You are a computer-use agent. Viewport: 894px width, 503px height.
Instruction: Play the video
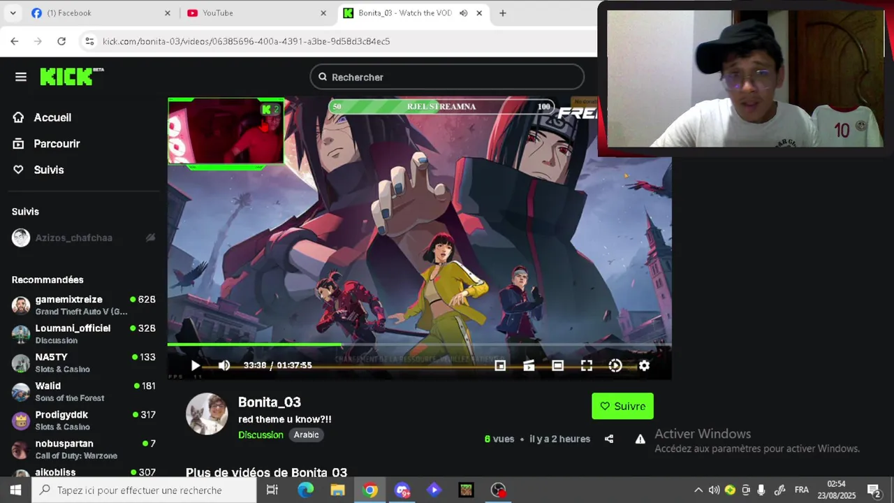196,365
